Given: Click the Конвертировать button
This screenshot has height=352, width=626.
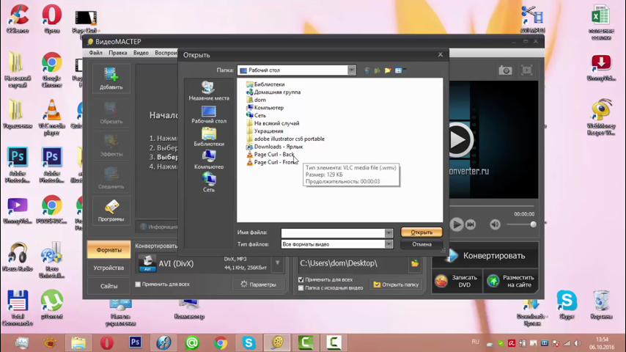Looking at the screenshot, I should [485, 256].
